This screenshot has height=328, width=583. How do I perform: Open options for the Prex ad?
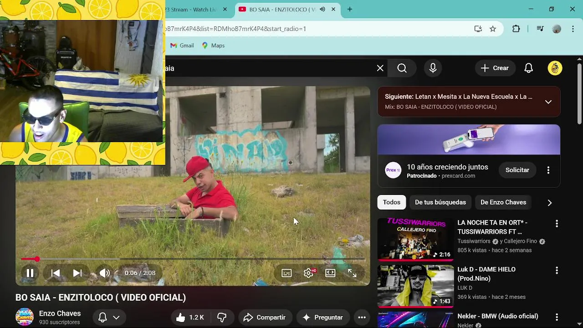pos(548,170)
